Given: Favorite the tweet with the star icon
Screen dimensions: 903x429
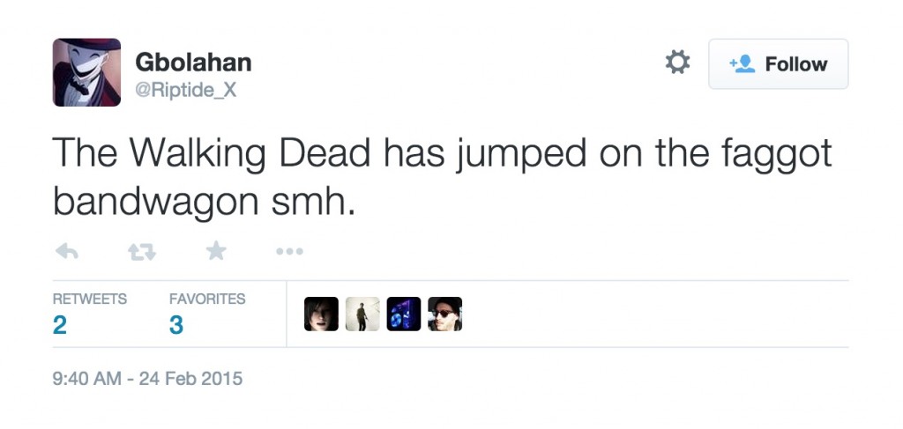Looking at the screenshot, I should coord(216,252).
